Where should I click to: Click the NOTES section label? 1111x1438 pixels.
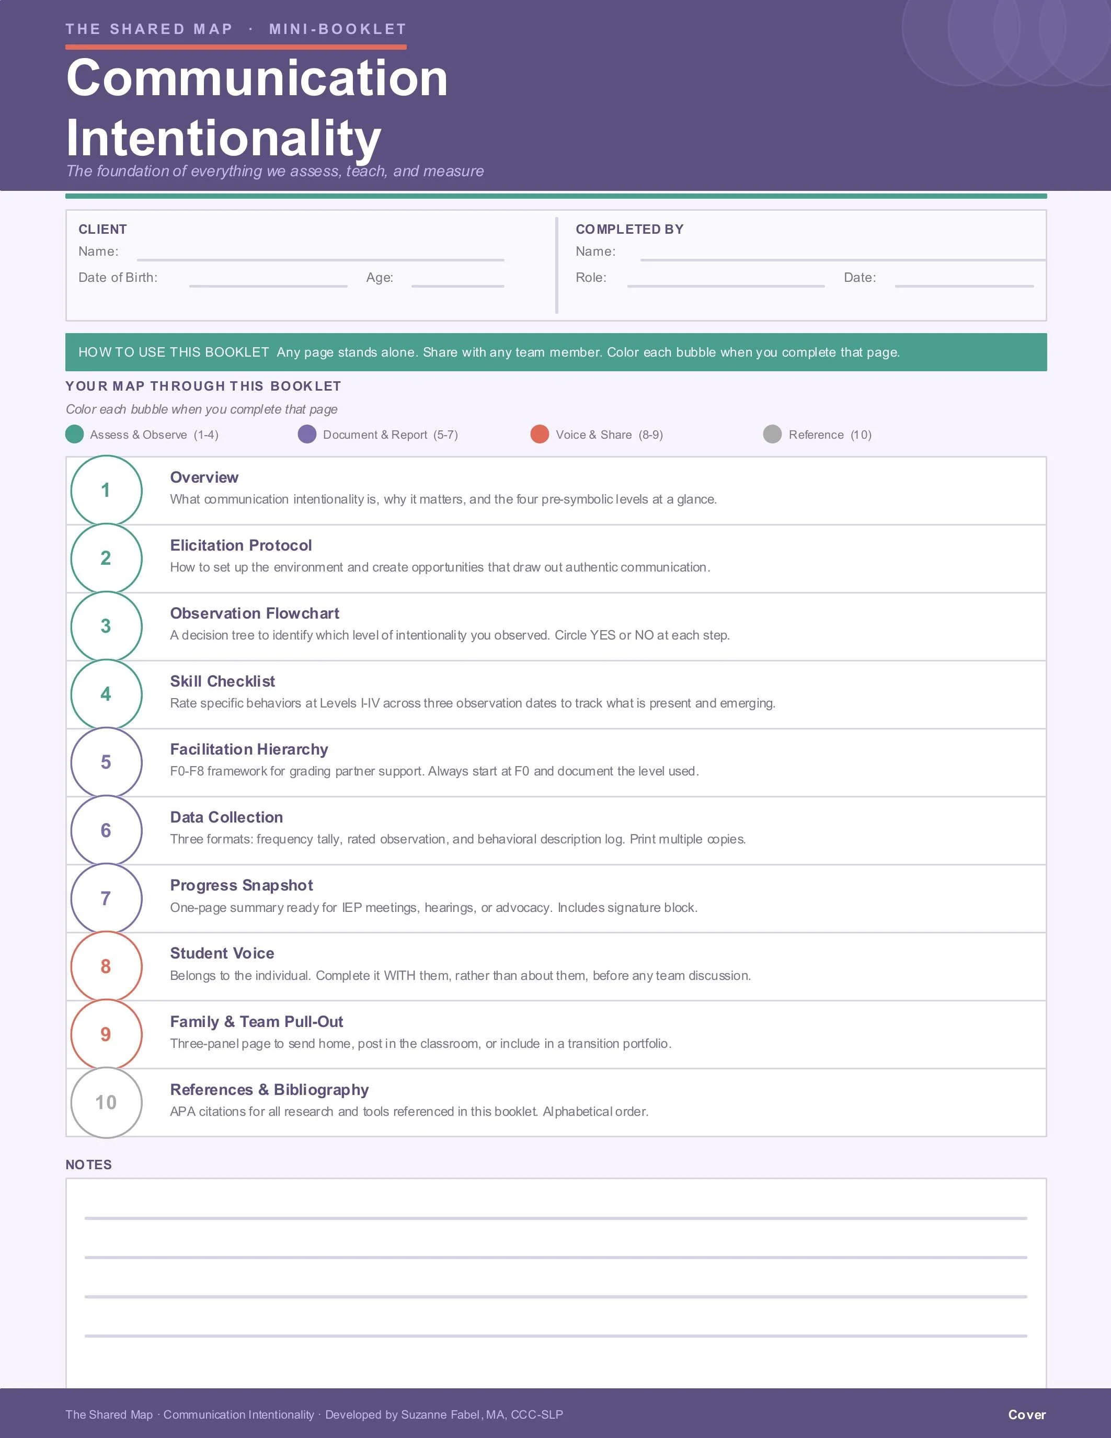(x=89, y=1165)
